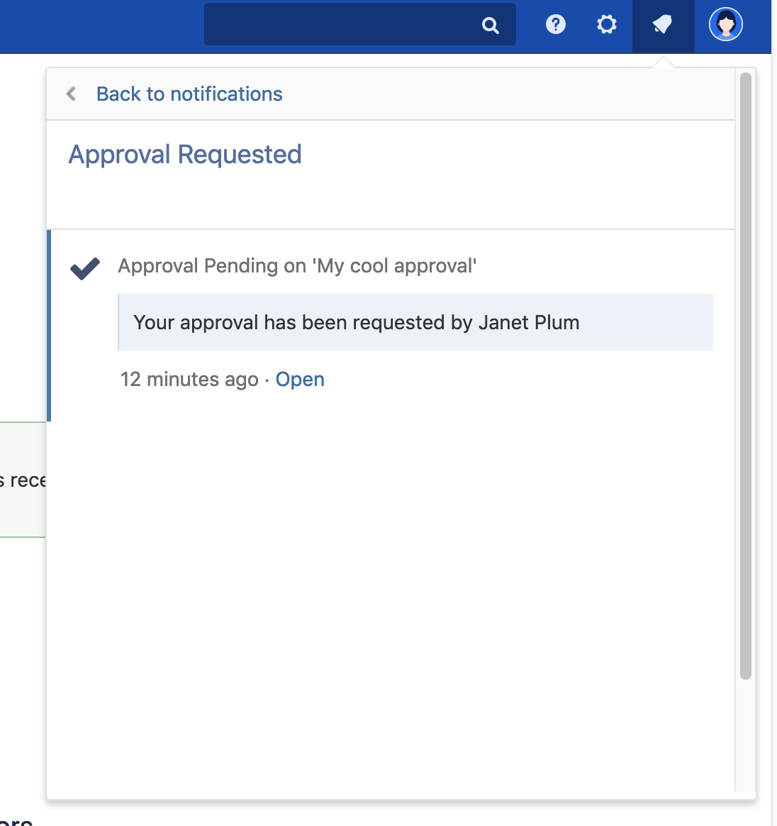Screen dimensions: 777x826
Task: Click the green message box behind panel
Action: [x=23, y=479]
